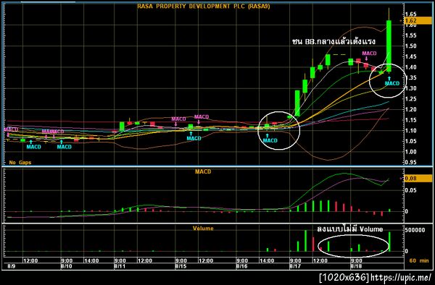Click the Volume panel title

click(x=203, y=229)
